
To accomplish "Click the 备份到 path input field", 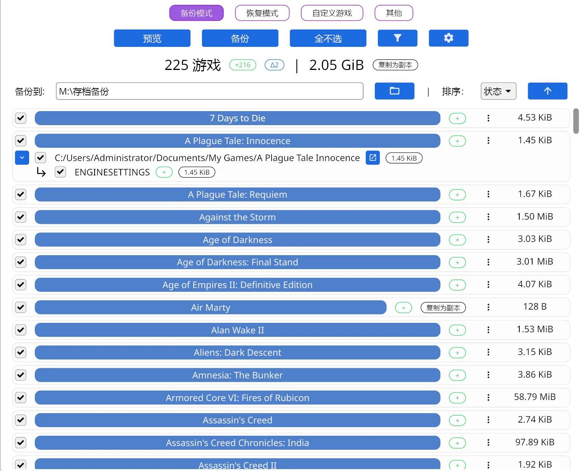I will 209,91.
